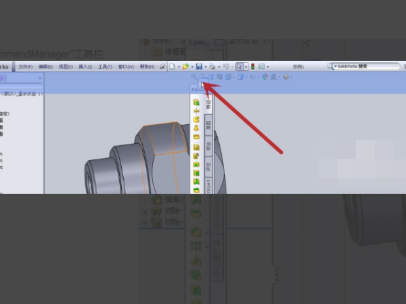Click the Save disk icon
Screen dimensions: 406x304
click(199, 67)
